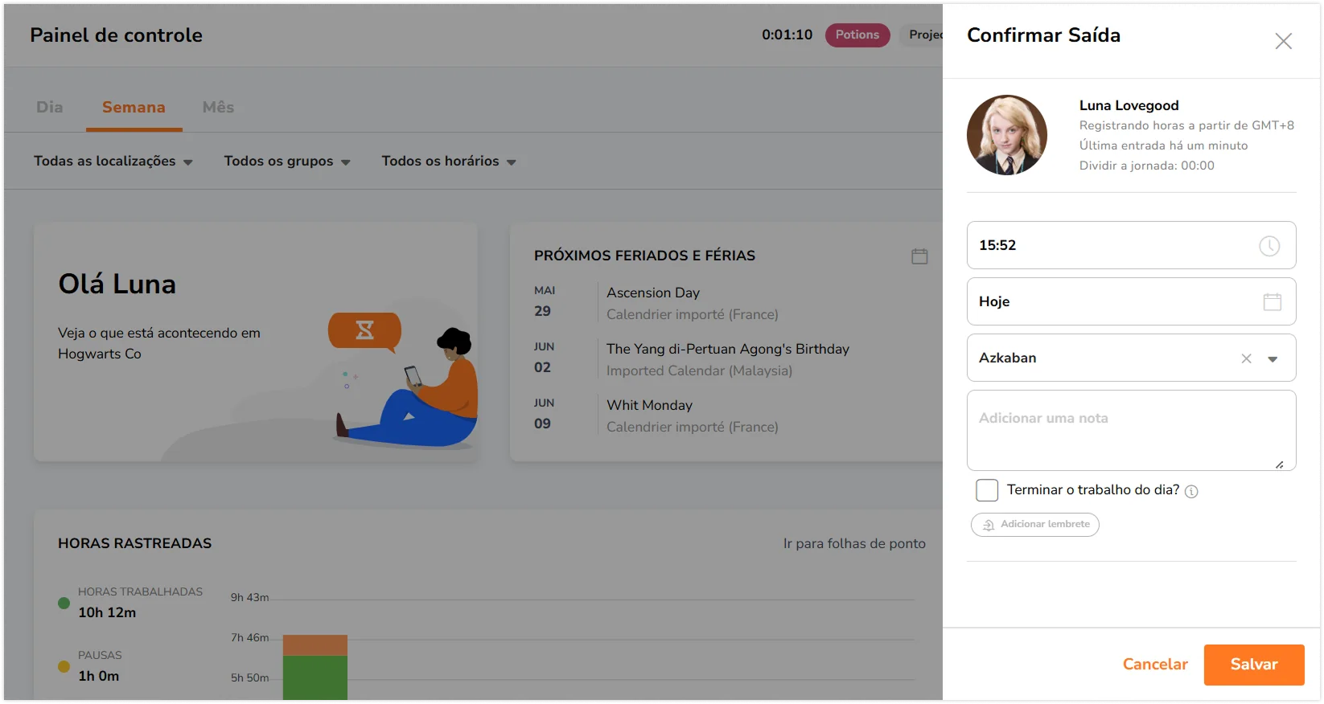Image resolution: width=1324 pixels, height=704 pixels.
Task: Click the info icon beside Terminar o trabalho
Action: point(1191,491)
